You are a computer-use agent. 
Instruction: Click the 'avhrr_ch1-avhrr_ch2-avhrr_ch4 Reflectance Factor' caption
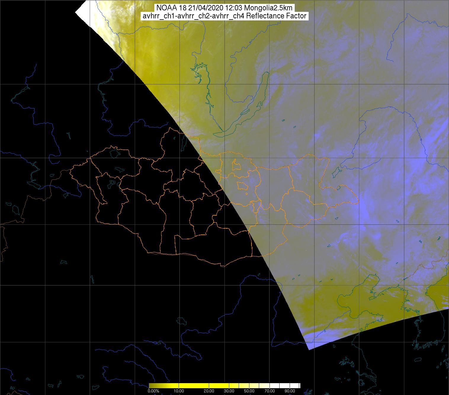click(225, 16)
